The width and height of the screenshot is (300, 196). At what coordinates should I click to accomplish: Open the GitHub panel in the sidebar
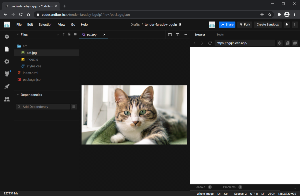point(7,74)
